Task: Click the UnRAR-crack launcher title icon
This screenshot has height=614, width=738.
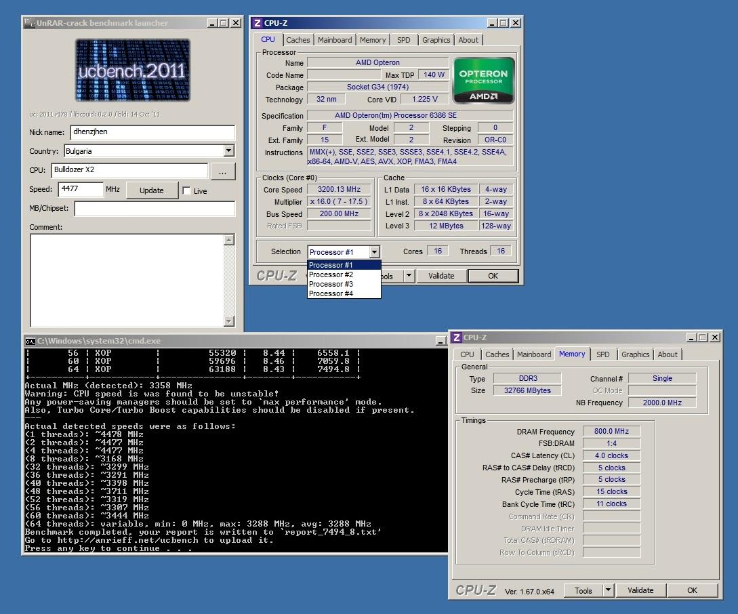Action: point(29,23)
